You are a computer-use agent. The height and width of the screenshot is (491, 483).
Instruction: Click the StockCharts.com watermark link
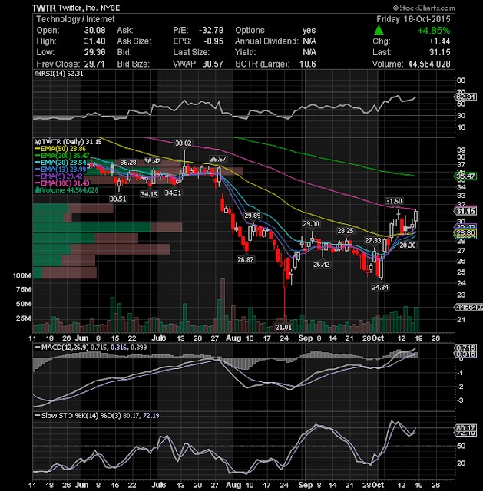point(424,8)
